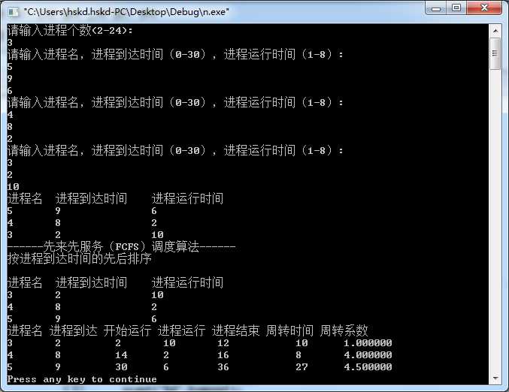Click the scrollbar up arrow

[x=495, y=31]
